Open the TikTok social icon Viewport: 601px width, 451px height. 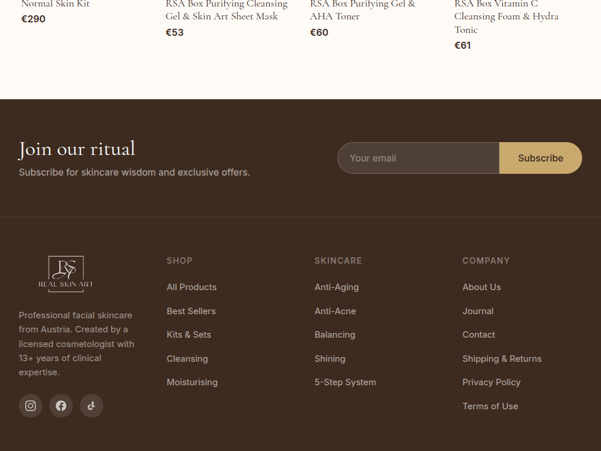(x=92, y=406)
